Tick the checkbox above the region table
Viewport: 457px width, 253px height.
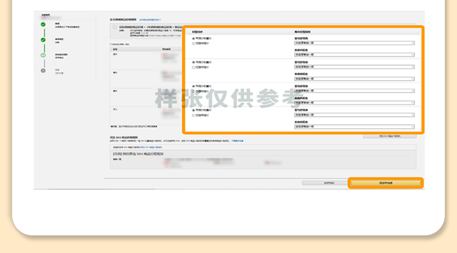coord(110,44)
